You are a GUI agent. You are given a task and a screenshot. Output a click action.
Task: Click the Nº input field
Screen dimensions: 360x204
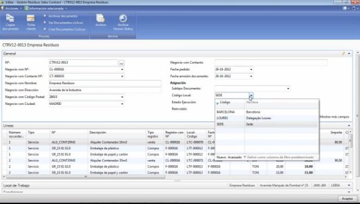point(83,63)
